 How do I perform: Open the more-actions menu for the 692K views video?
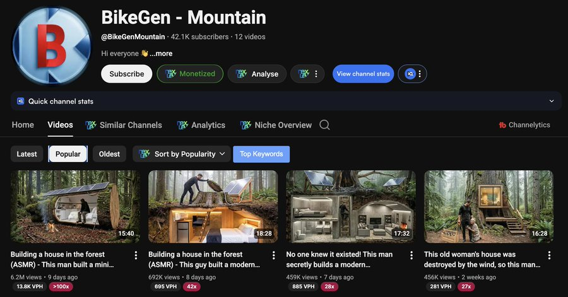(273, 255)
